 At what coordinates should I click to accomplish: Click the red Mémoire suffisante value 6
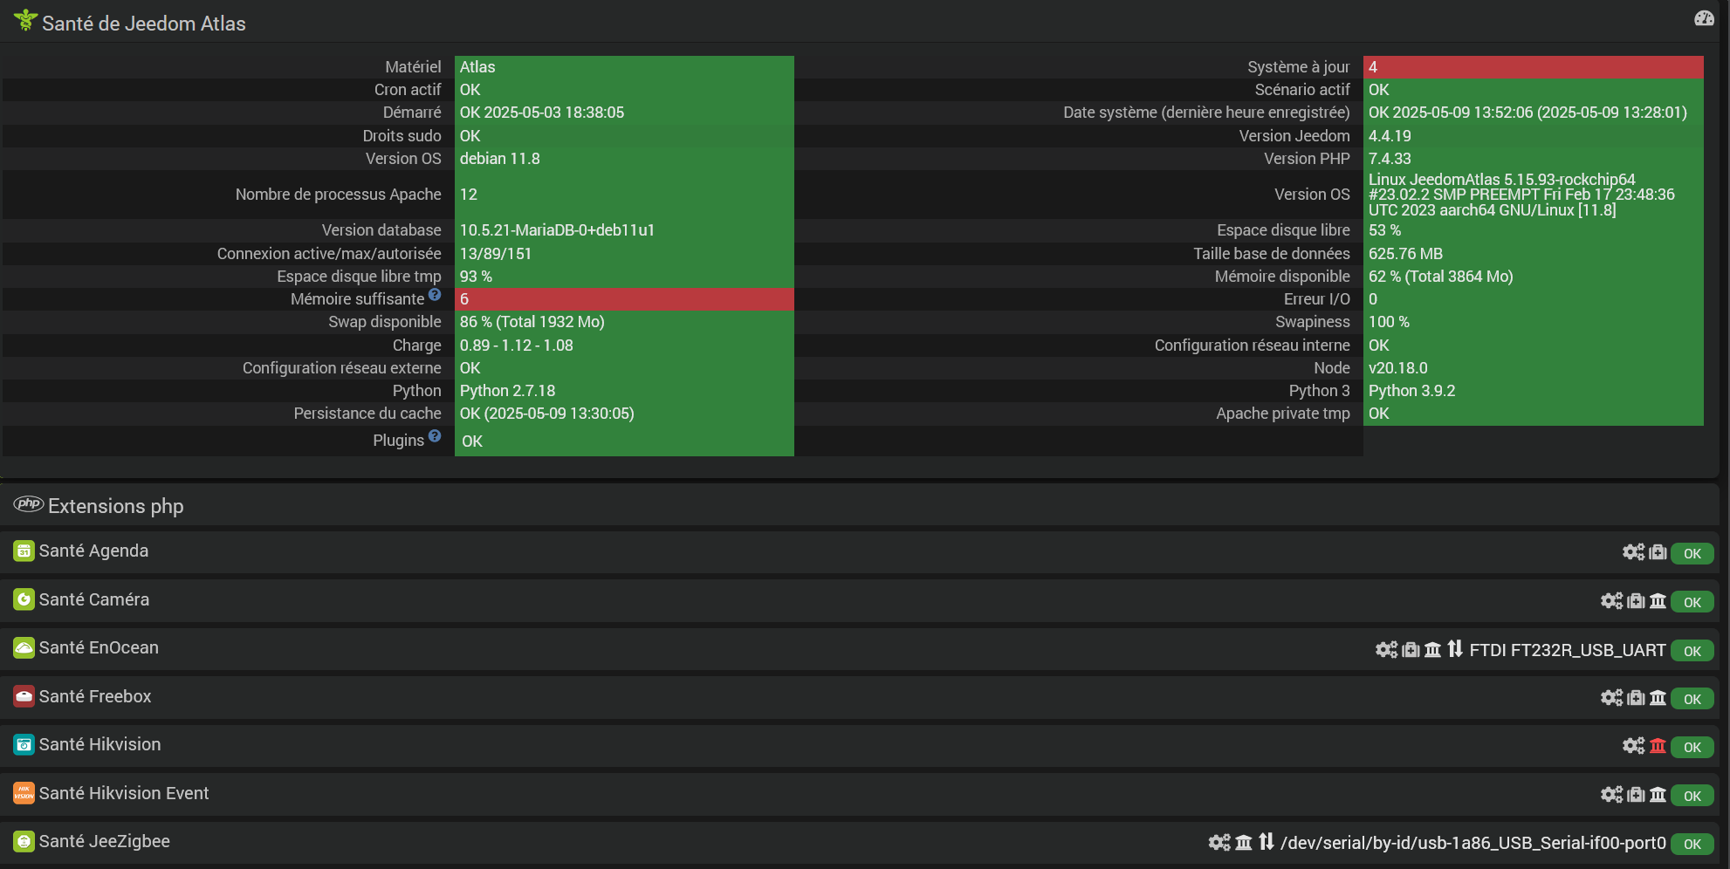(x=624, y=299)
